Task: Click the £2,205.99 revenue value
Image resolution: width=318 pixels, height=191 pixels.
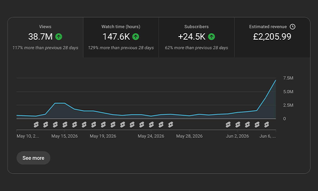Action: click(x=272, y=37)
